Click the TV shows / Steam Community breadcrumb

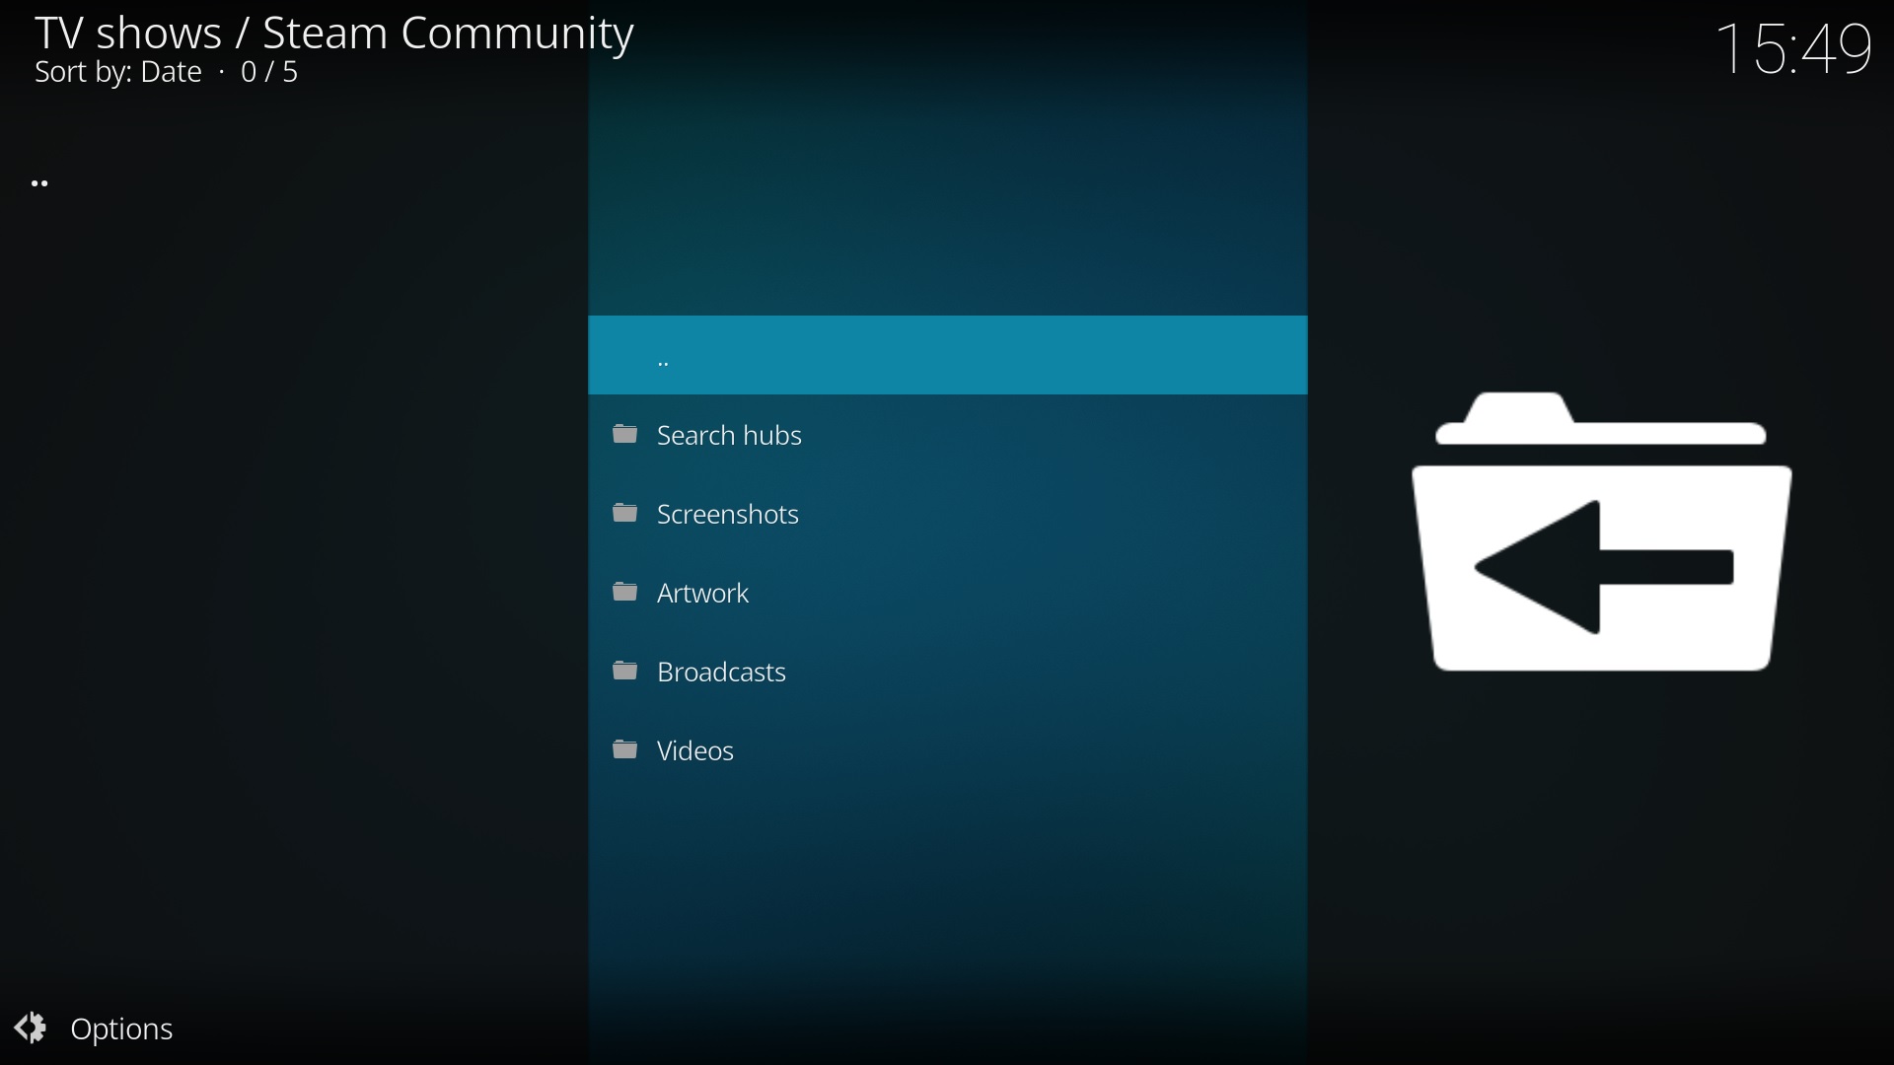(335, 34)
